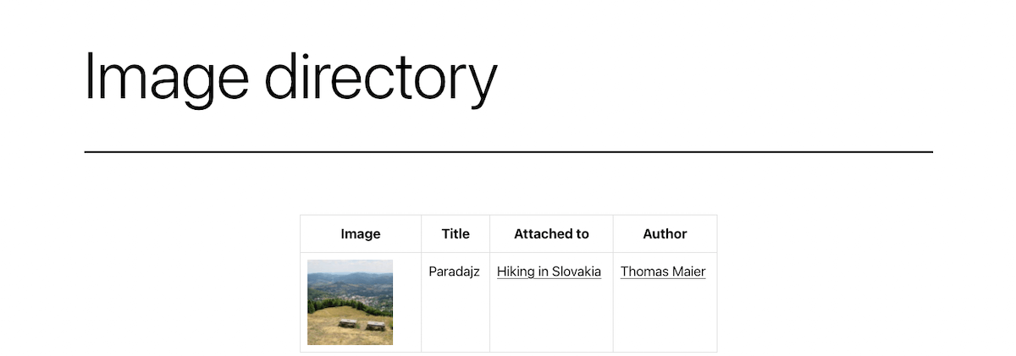The image size is (1016, 356).
Task: Click the name Thomas in Author cell
Action: point(643,271)
